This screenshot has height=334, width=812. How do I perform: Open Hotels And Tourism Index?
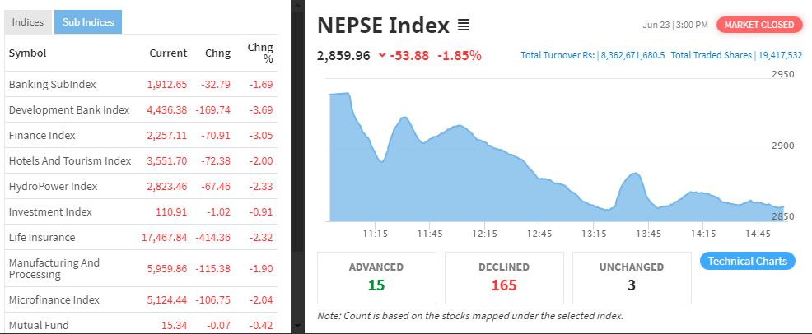click(x=141, y=160)
